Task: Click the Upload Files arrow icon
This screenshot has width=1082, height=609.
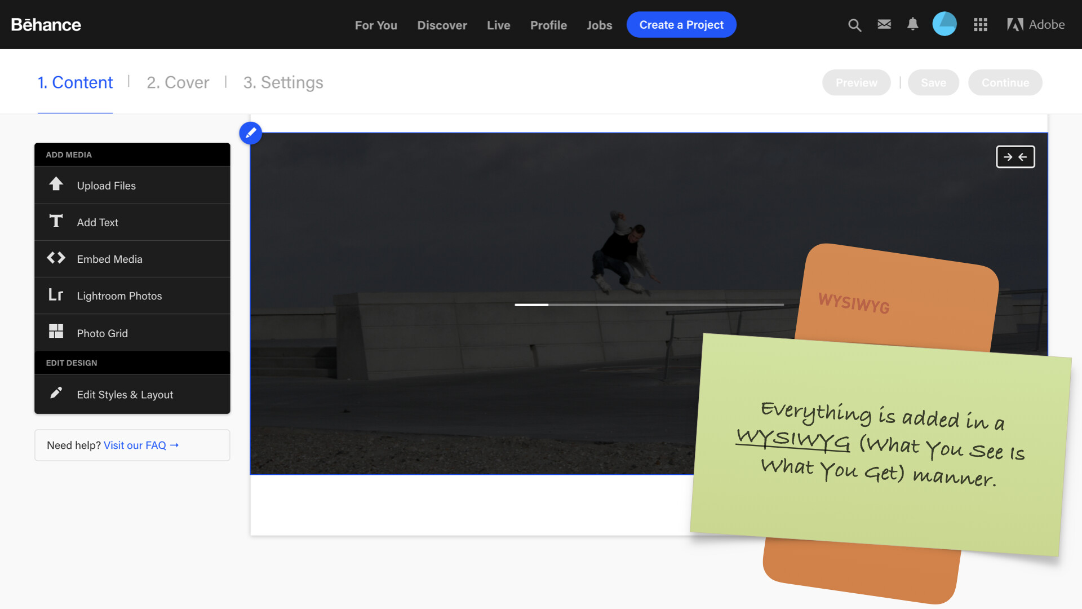Action: click(56, 184)
